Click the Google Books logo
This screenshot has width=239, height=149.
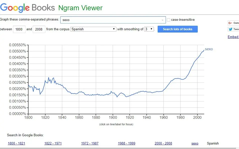click(x=28, y=7)
